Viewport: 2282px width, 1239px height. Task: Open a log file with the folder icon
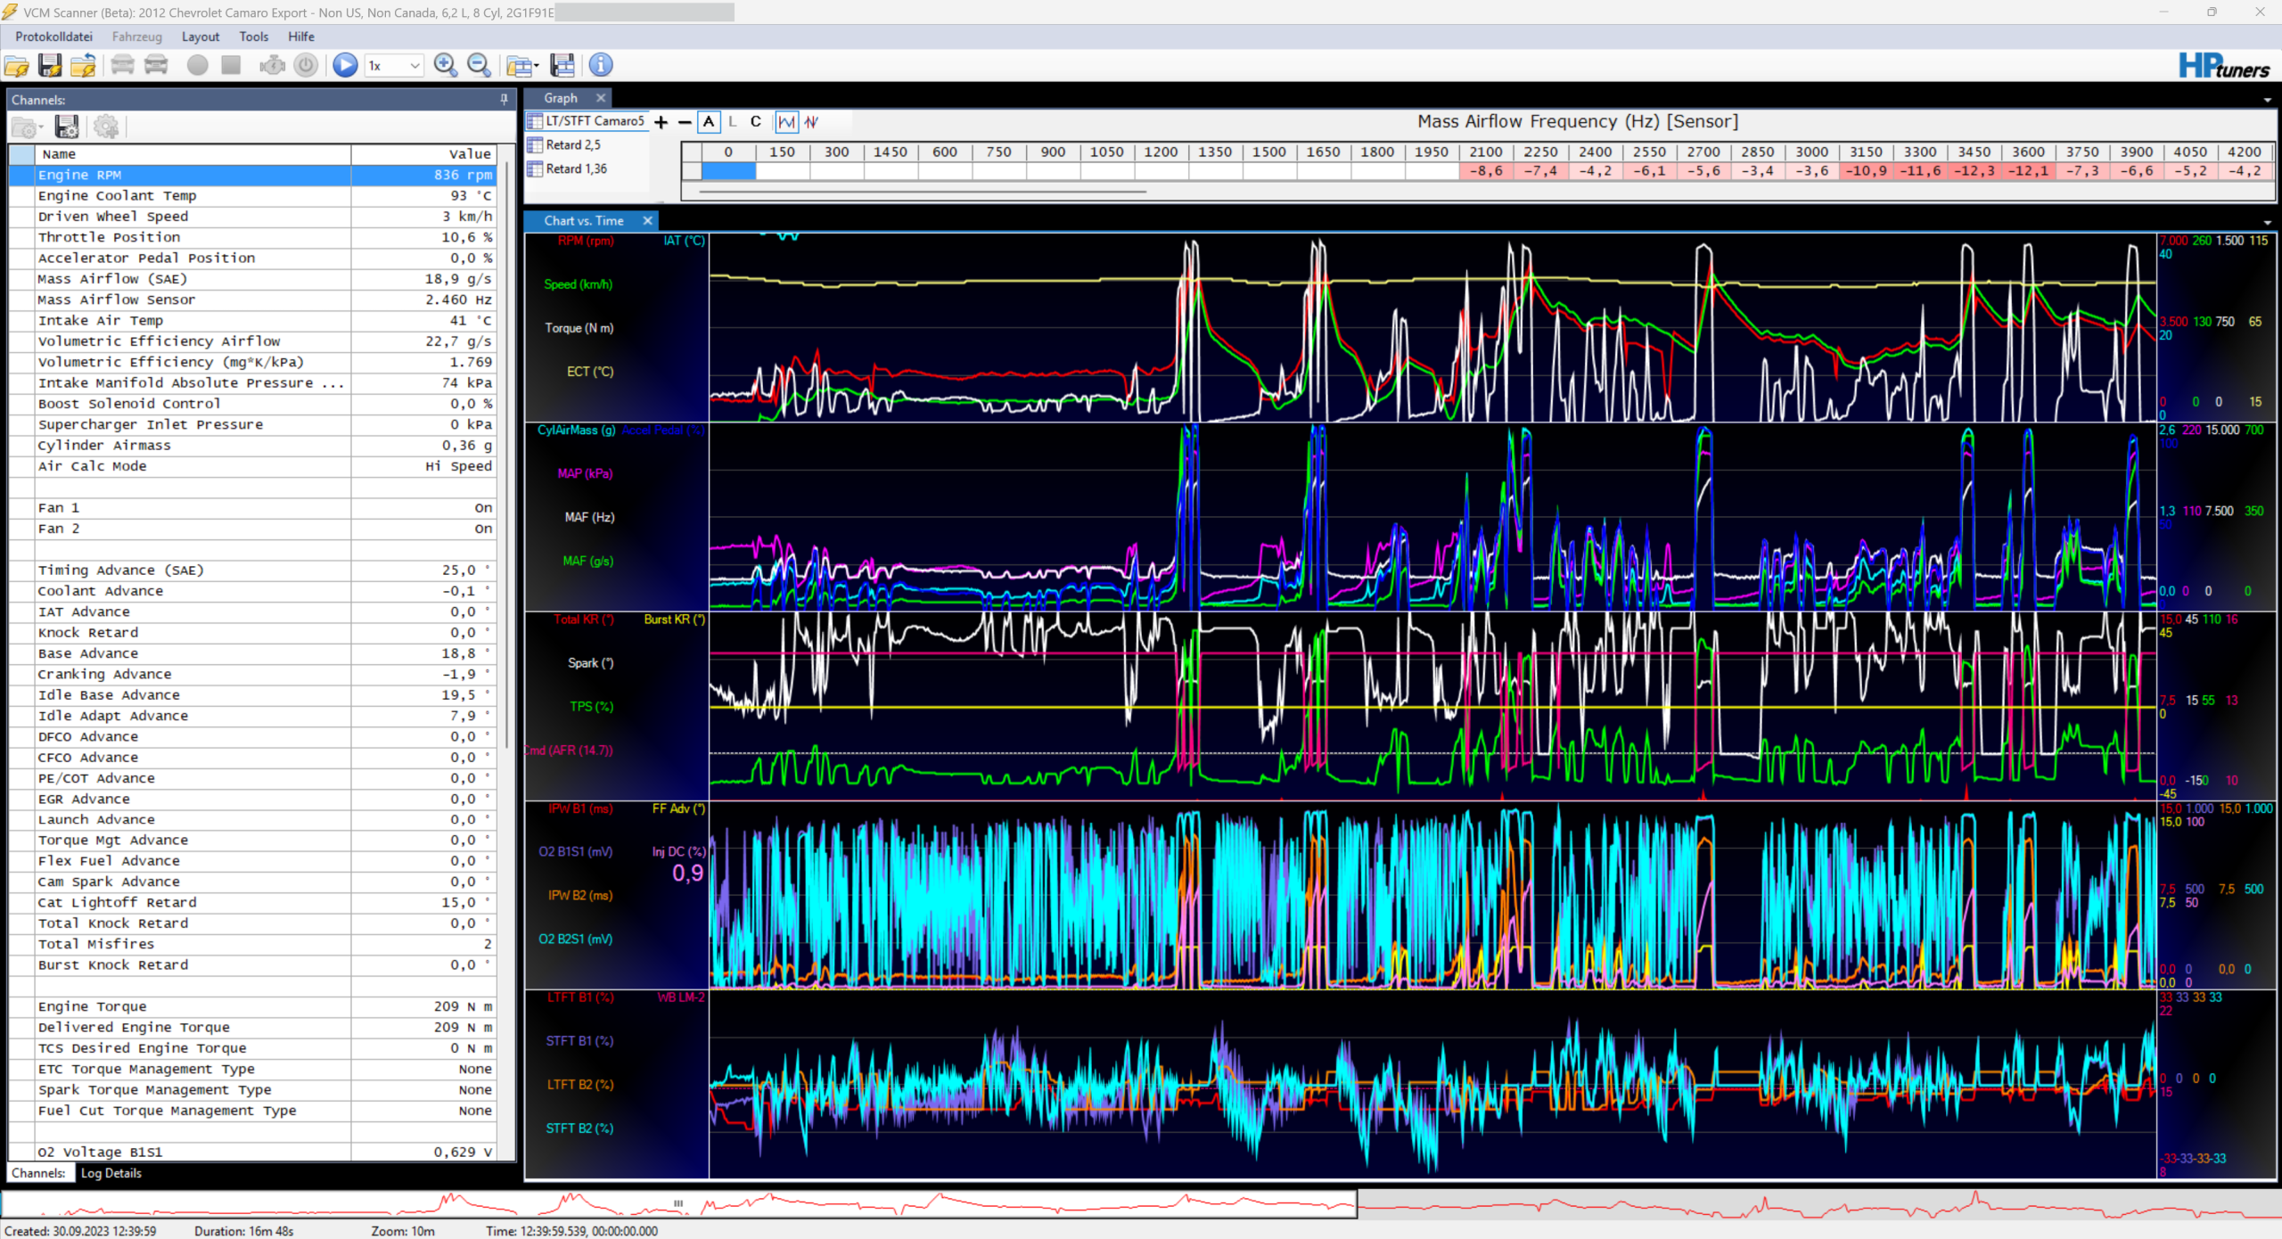coord(17,65)
